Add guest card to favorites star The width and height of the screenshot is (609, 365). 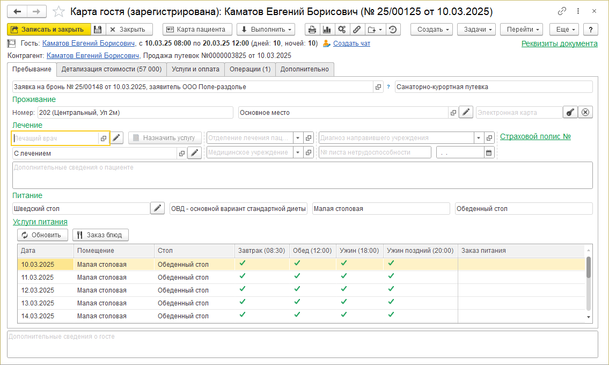tap(60, 11)
